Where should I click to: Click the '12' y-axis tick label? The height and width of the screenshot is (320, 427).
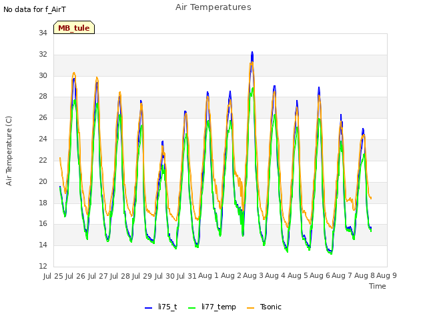tap(43, 266)
